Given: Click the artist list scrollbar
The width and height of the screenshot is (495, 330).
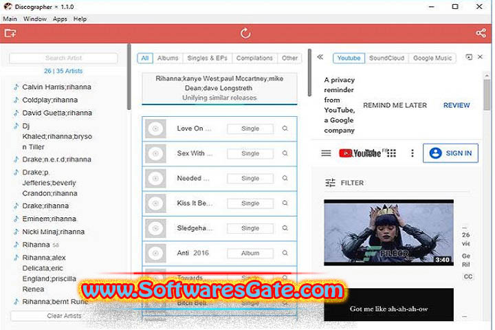Looking at the screenshot, I should pos(129,77).
